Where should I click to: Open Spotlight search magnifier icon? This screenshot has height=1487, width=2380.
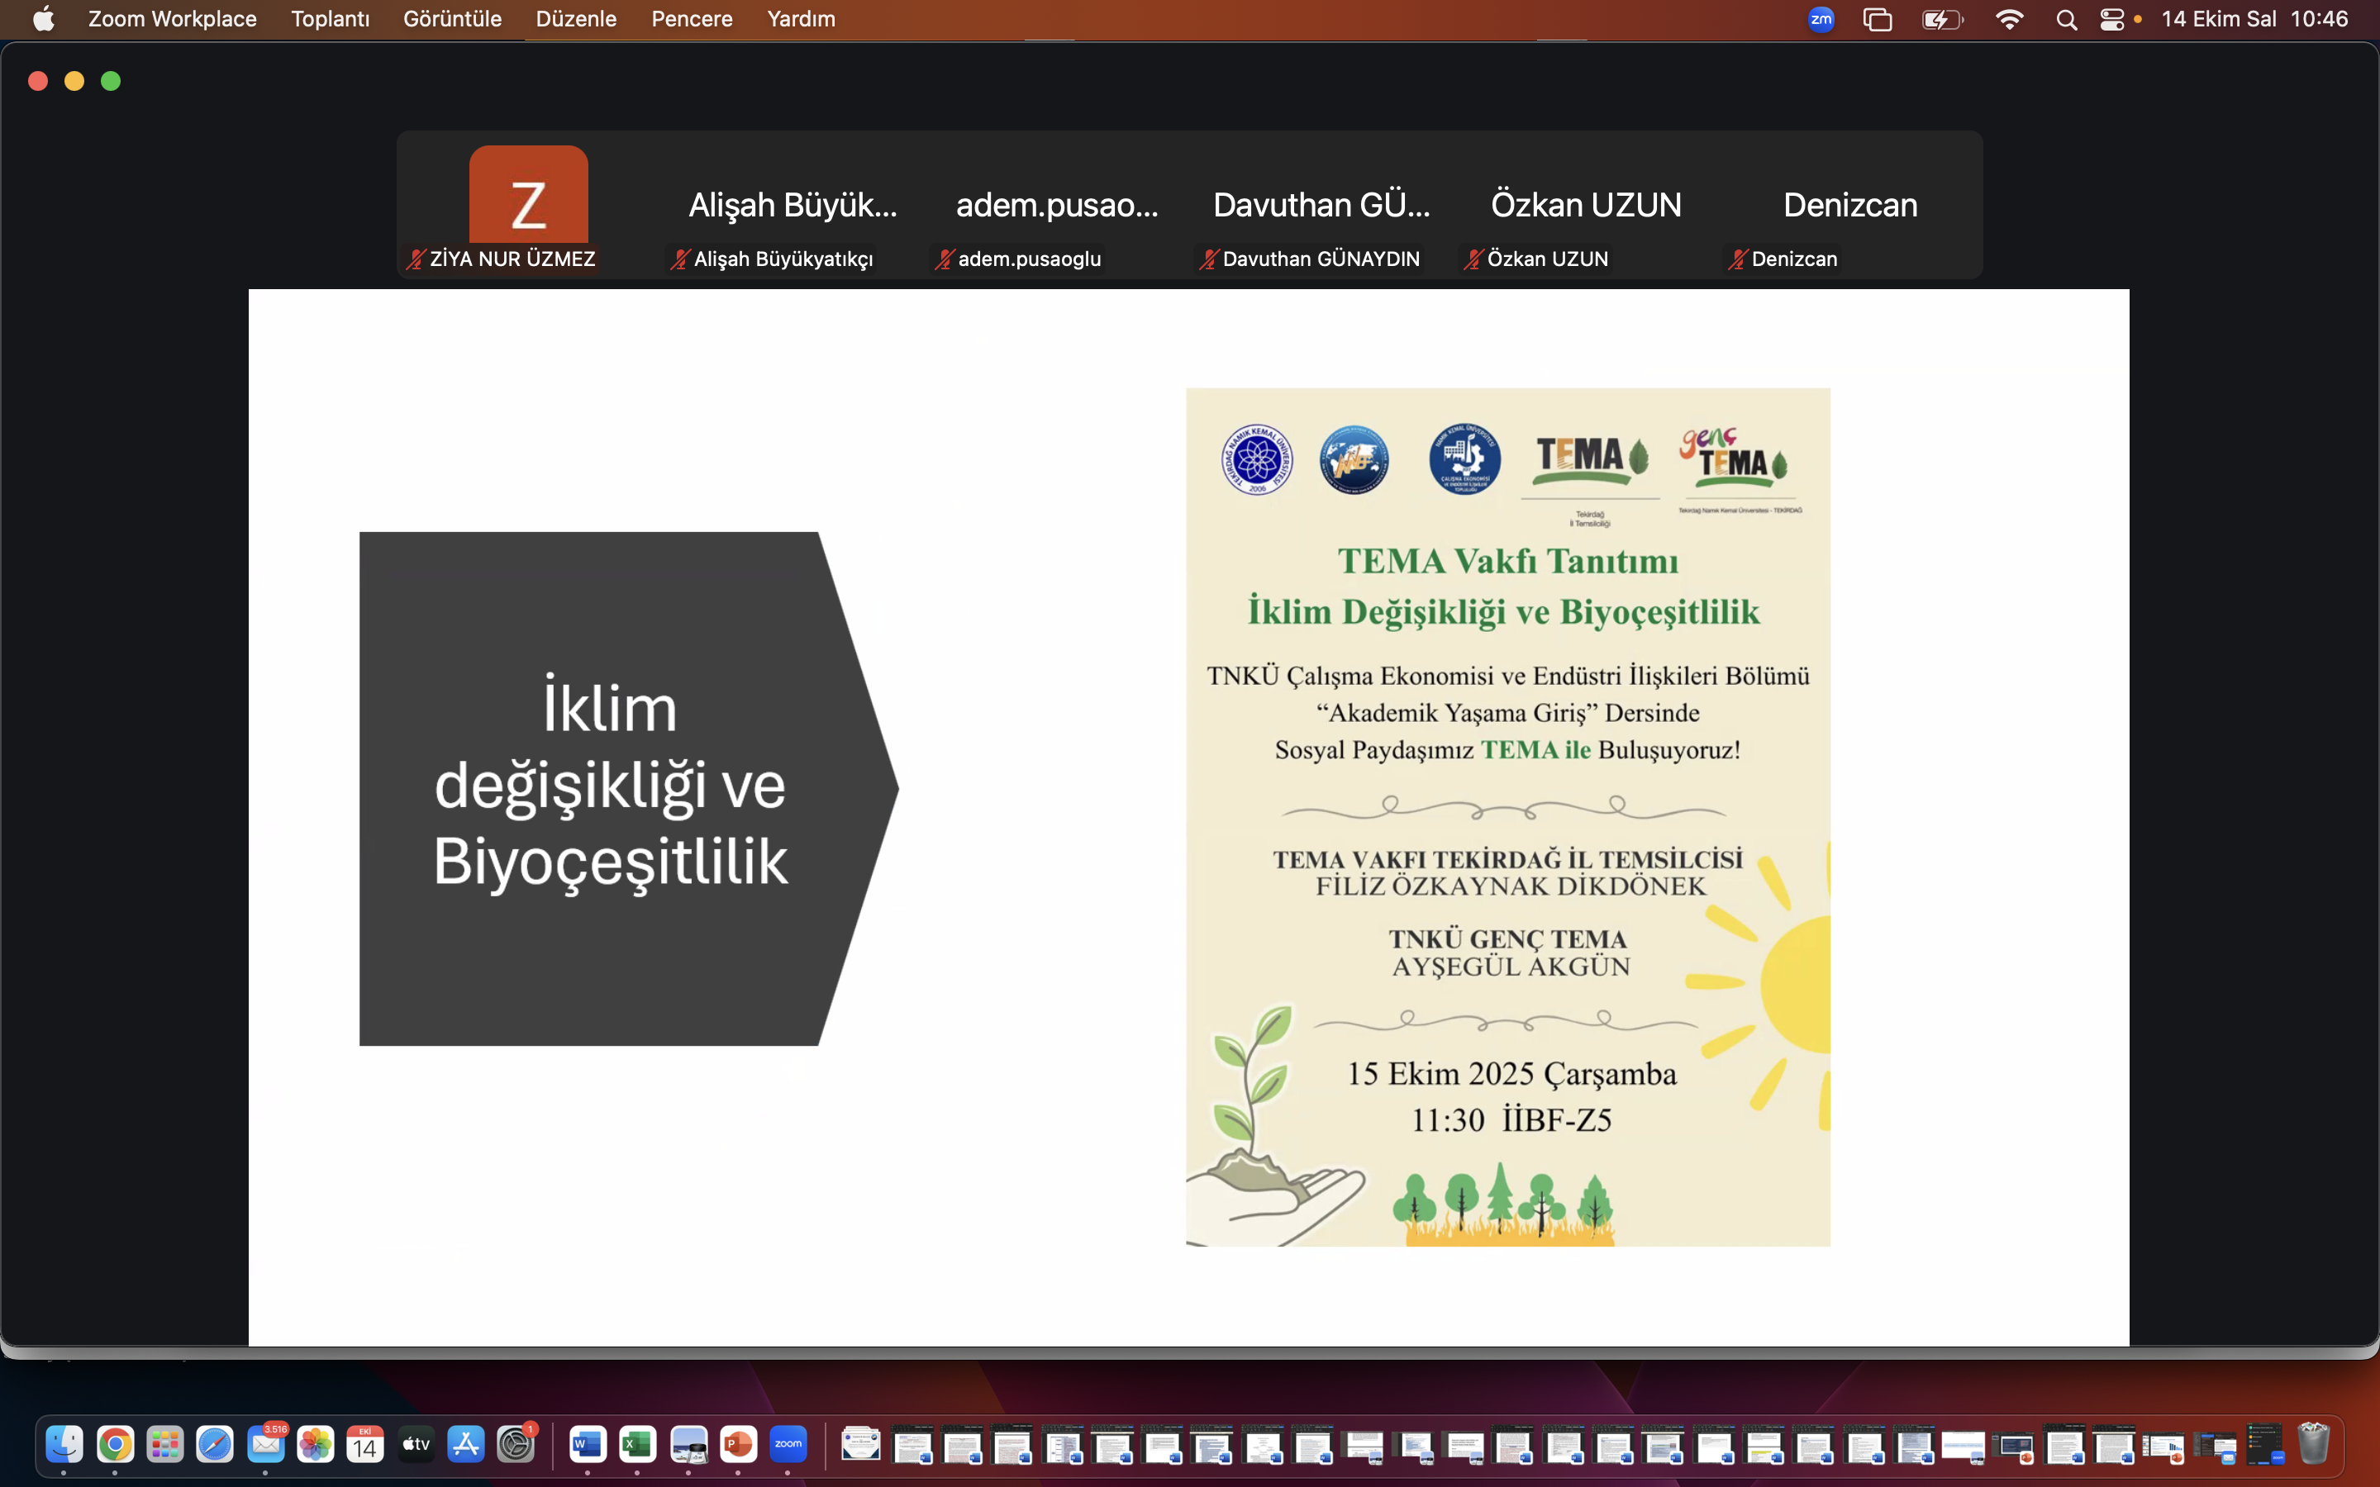click(x=2066, y=20)
